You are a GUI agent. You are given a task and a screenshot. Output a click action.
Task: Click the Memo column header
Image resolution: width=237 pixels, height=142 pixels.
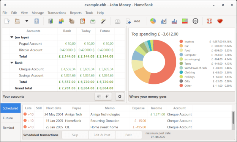[110, 108]
